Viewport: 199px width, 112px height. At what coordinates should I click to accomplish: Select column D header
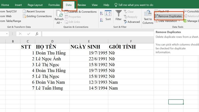tap(52, 41)
